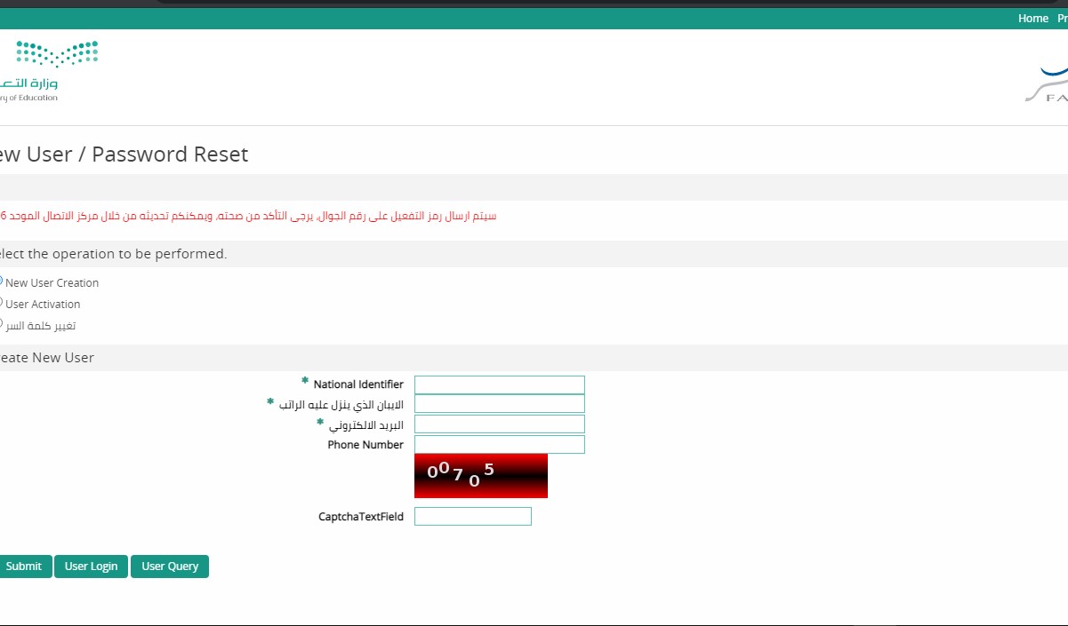Go to User Login
Screen dimensions: 1068x626
pyautogui.click(x=91, y=567)
